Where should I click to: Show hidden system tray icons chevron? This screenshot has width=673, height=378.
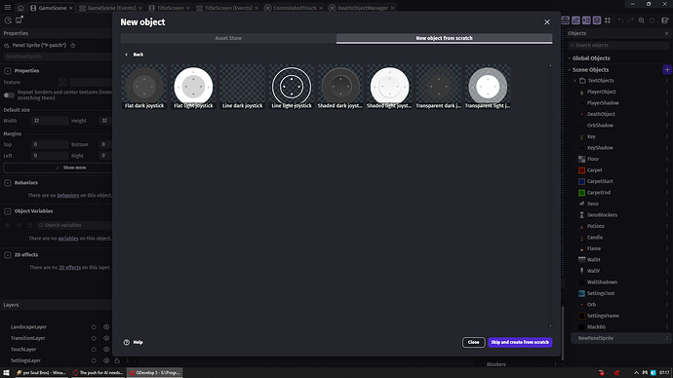click(636, 373)
